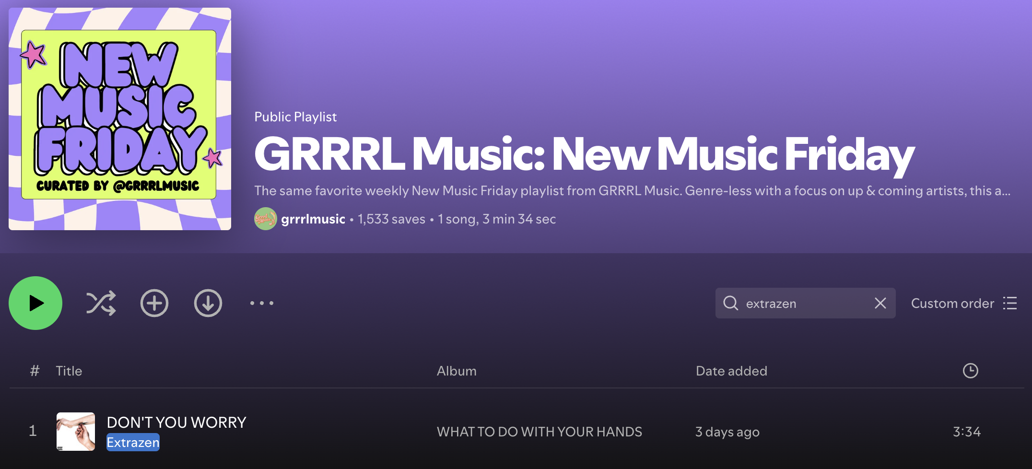Click the playlist title heading
Screen dimensions: 1032x469
tap(585, 154)
